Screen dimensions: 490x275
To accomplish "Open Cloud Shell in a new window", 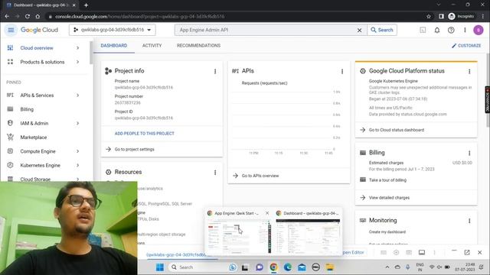I will [x=467, y=253].
